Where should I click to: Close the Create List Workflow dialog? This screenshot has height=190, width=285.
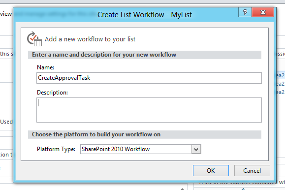[x=263, y=12]
